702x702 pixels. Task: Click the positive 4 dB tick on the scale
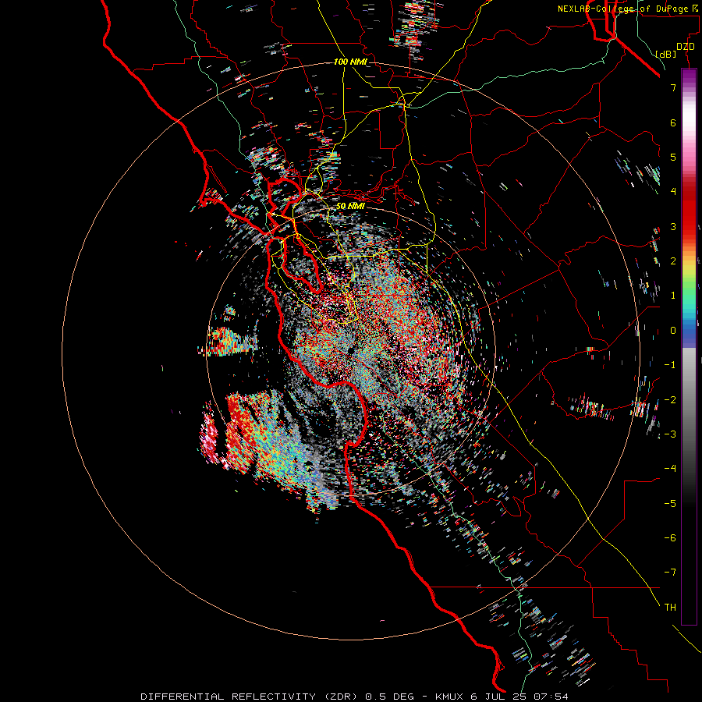coord(673,192)
